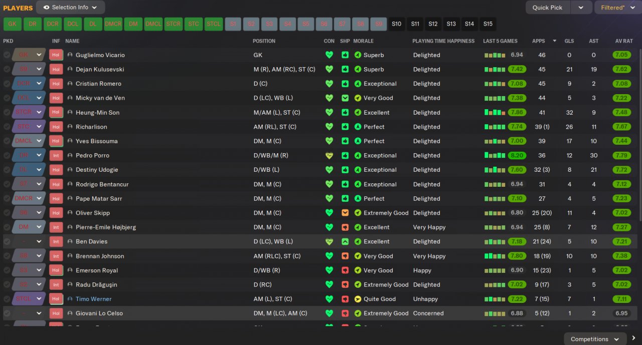The width and height of the screenshot is (642, 345).
Task: Click Oliver Skipp's orange sharpness icon
Action: [345, 213]
